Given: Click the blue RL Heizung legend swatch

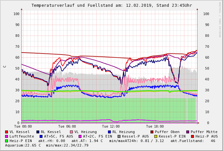Looking at the screenshot, I should coord(109,132).
